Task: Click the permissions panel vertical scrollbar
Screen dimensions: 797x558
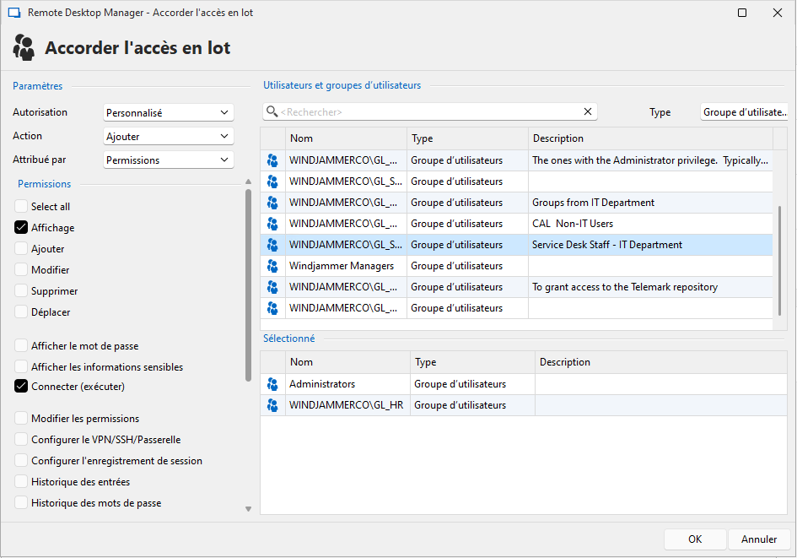Action: tap(248, 284)
